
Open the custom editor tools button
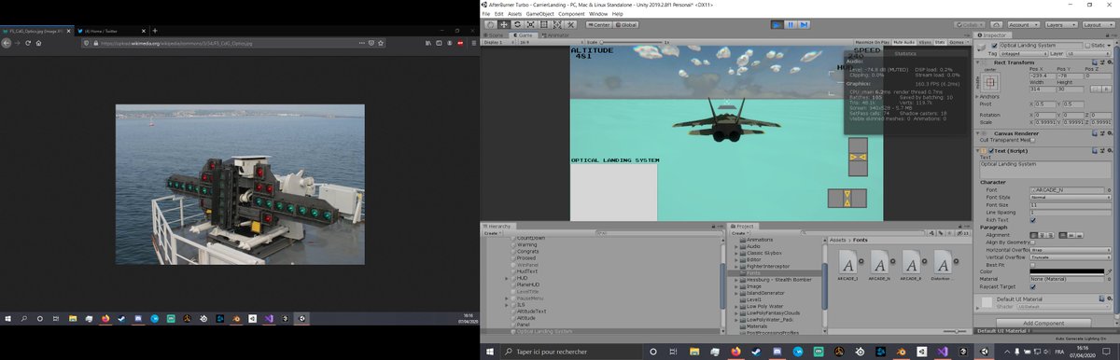[x=570, y=25]
